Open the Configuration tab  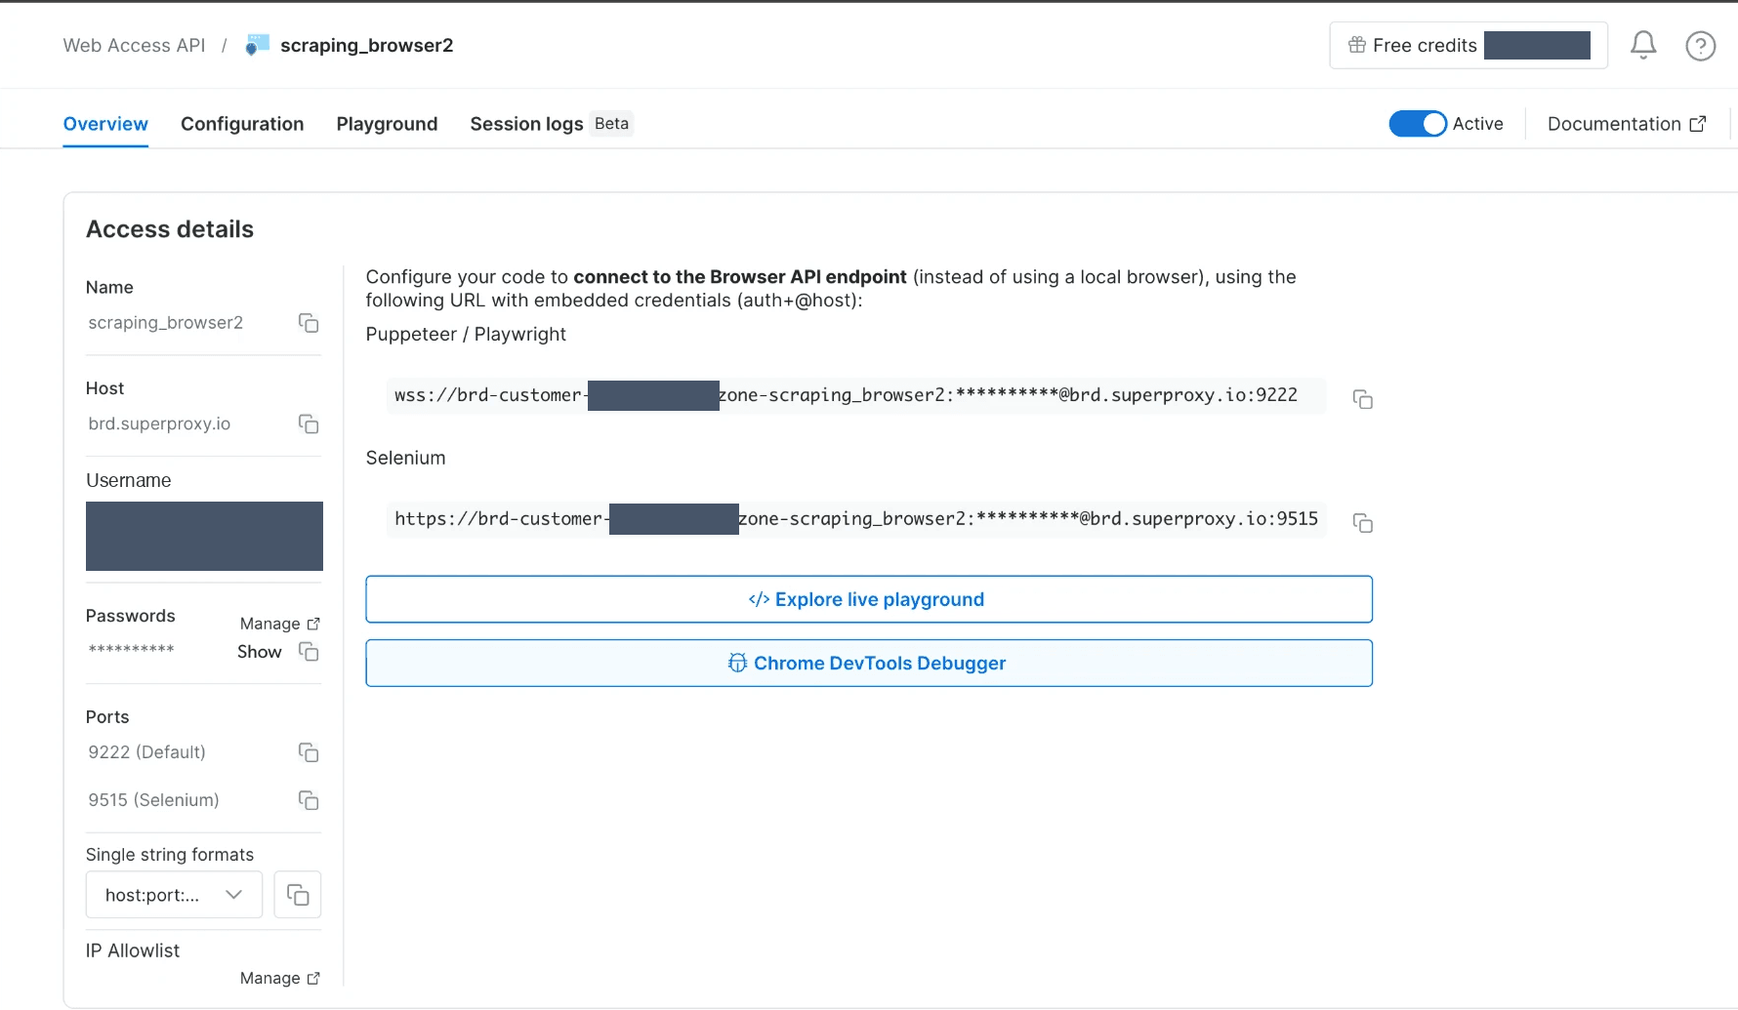[242, 124]
